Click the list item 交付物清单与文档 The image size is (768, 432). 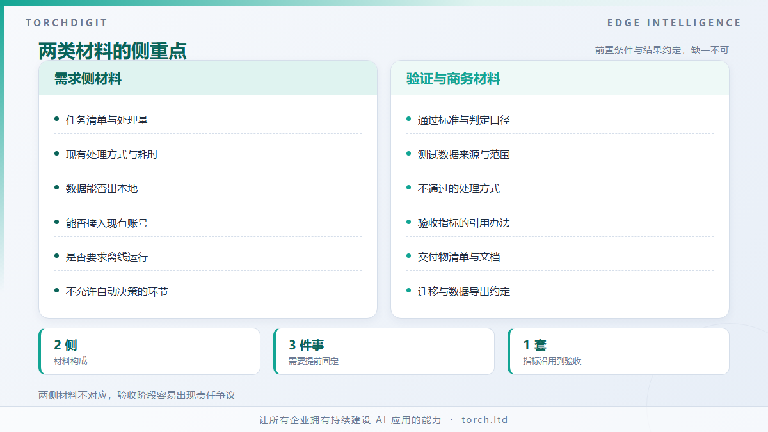pos(459,257)
